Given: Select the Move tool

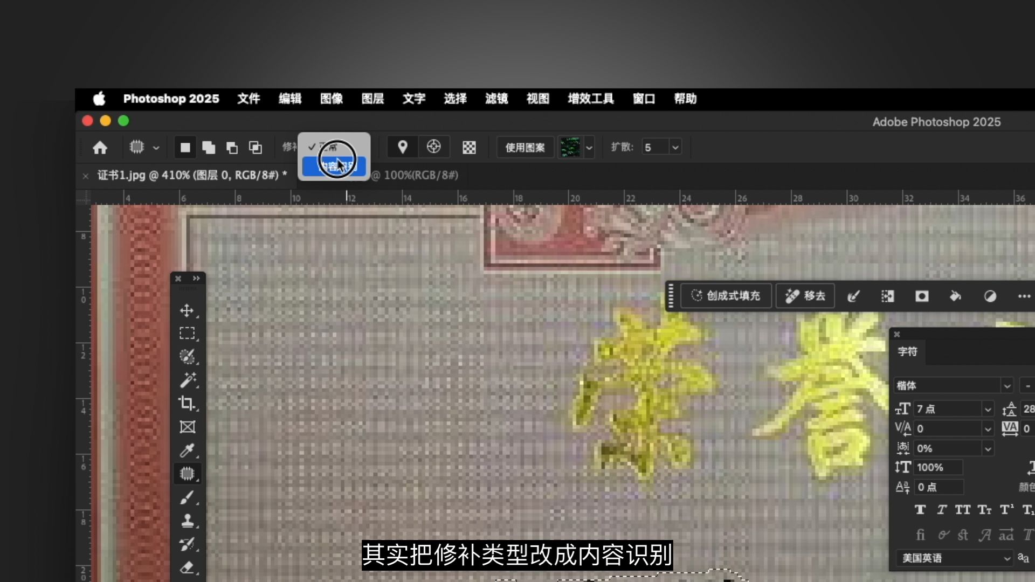Looking at the screenshot, I should click(187, 310).
